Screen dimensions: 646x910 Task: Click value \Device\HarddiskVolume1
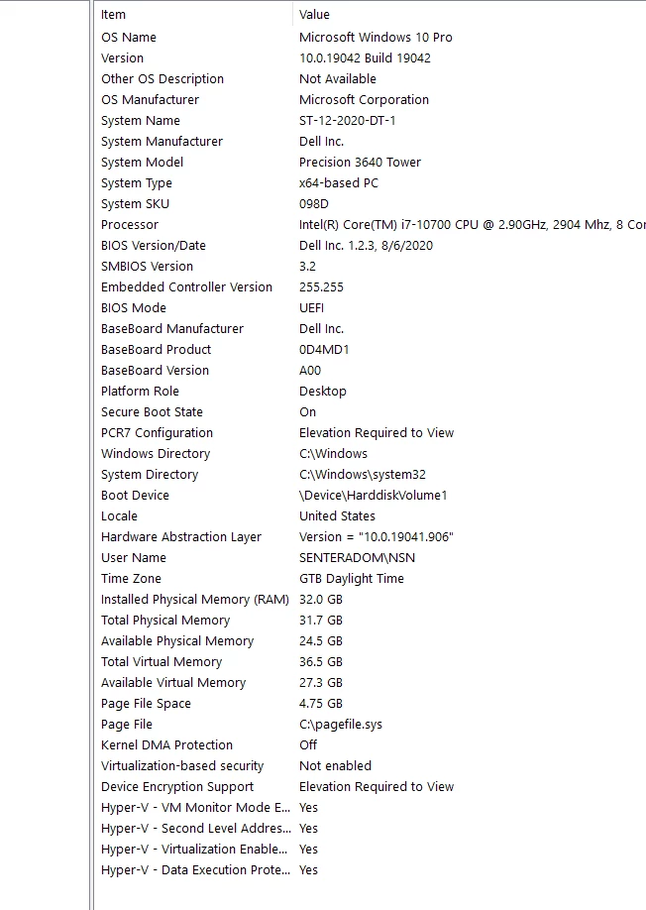tap(374, 496)
